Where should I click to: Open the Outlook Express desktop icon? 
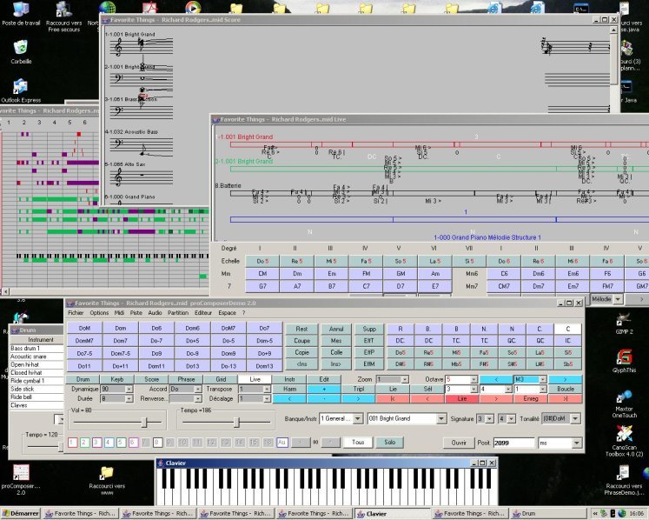click(x=21, y=90)
